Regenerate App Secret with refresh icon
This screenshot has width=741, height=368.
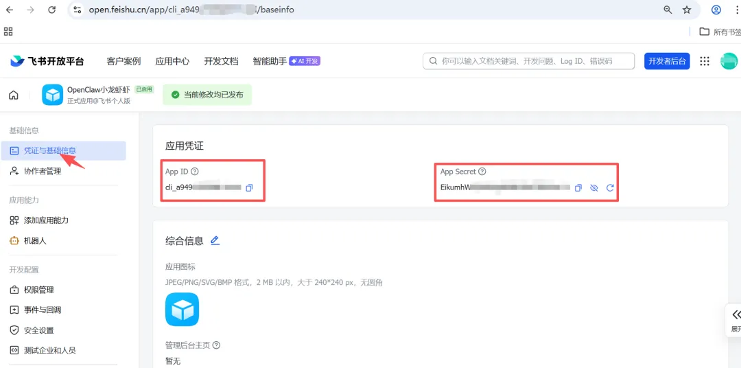(x=610, y=188)
